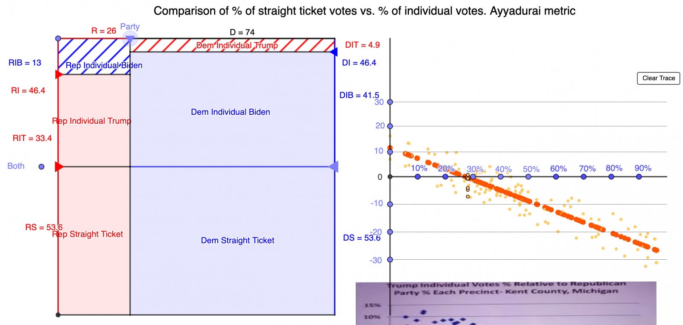
Task: Select the red triangle on the Both line
Action: [59, 167]
